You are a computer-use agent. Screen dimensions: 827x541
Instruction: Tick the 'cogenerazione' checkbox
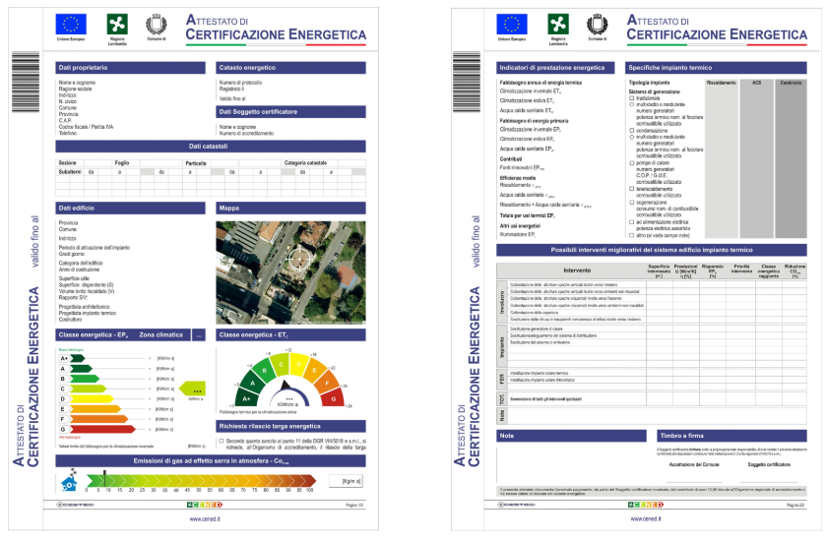tap(632, 203)
